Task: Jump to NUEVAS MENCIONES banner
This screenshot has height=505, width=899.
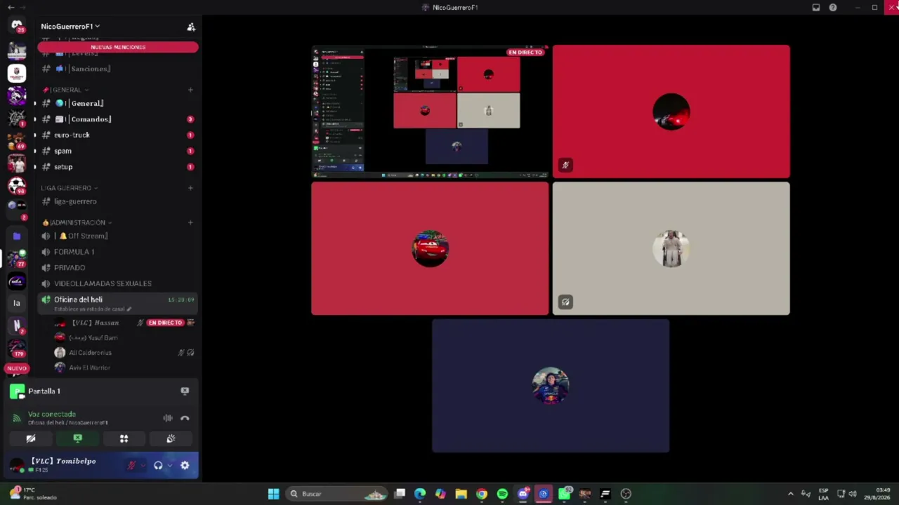Action: (x=118, y=47)
